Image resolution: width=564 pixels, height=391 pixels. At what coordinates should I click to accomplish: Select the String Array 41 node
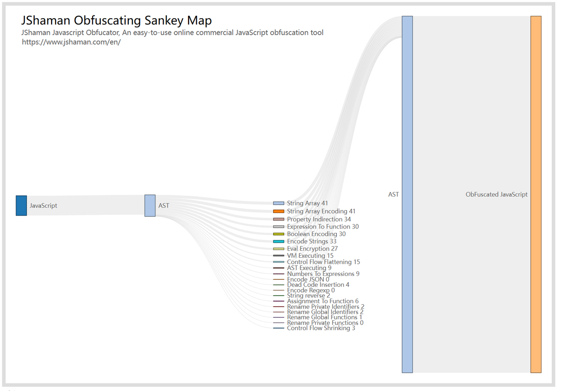(279, 203)
